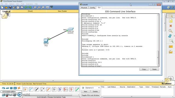Choose the Phone cable dotted icon
175x98 pixels.
coord(54,90)
